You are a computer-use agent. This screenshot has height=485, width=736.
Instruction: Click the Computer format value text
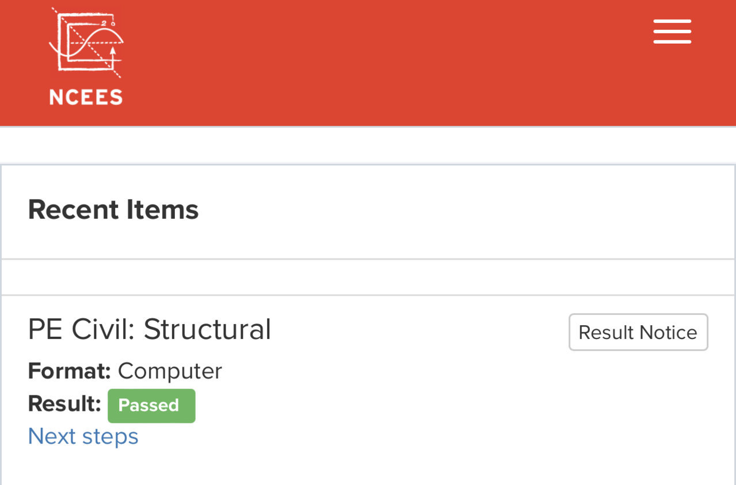coord(170,372)
